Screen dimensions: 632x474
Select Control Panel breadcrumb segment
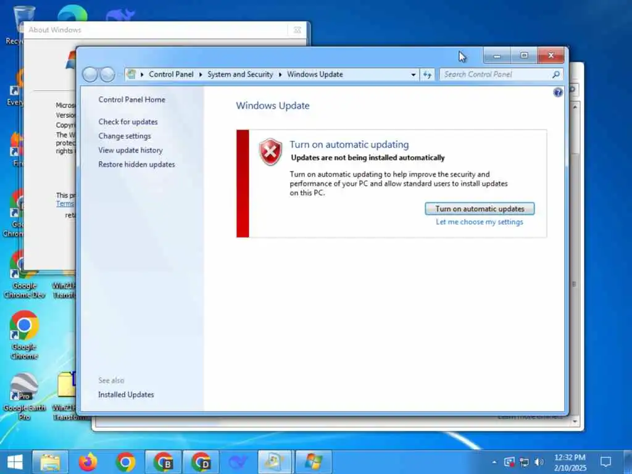click(171, 74)
